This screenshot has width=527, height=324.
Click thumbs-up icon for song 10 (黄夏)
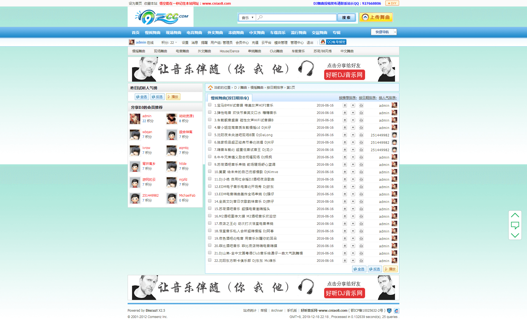pyautogui.click(x=361, y=172)
